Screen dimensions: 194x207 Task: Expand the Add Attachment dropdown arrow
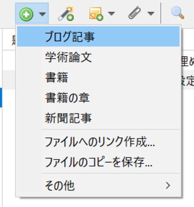tap(151, 14)
